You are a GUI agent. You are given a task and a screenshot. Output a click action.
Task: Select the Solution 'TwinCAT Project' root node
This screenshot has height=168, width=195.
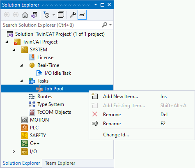coord(60,34)
